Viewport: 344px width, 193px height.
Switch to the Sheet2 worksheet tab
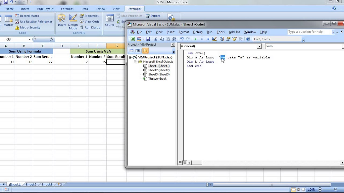click(31, 184)
